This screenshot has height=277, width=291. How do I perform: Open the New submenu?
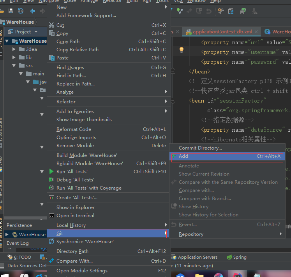pyautogui.click(x=109, y=7)
